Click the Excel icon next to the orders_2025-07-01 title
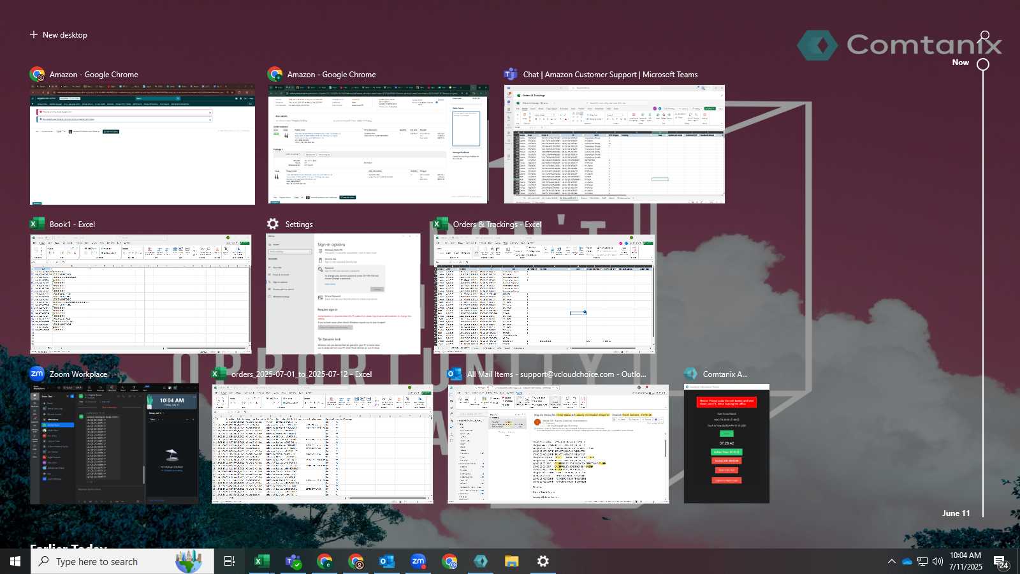1020x574 pixels. pos(219,374)
